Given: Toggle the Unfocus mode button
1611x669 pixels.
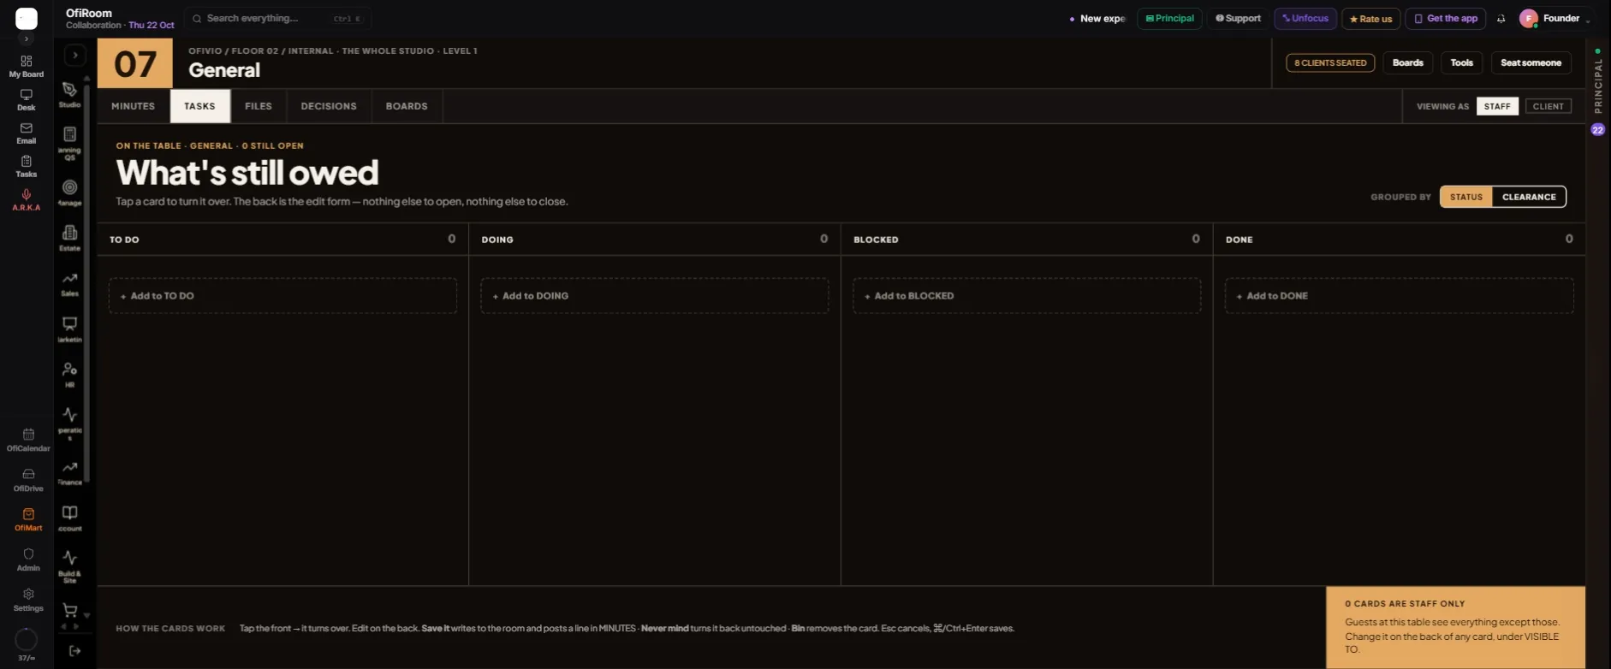Looking at the screenshot, I should pos(1305,19).
